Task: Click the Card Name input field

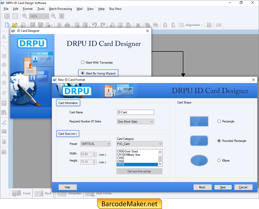Action: (136, 112)
